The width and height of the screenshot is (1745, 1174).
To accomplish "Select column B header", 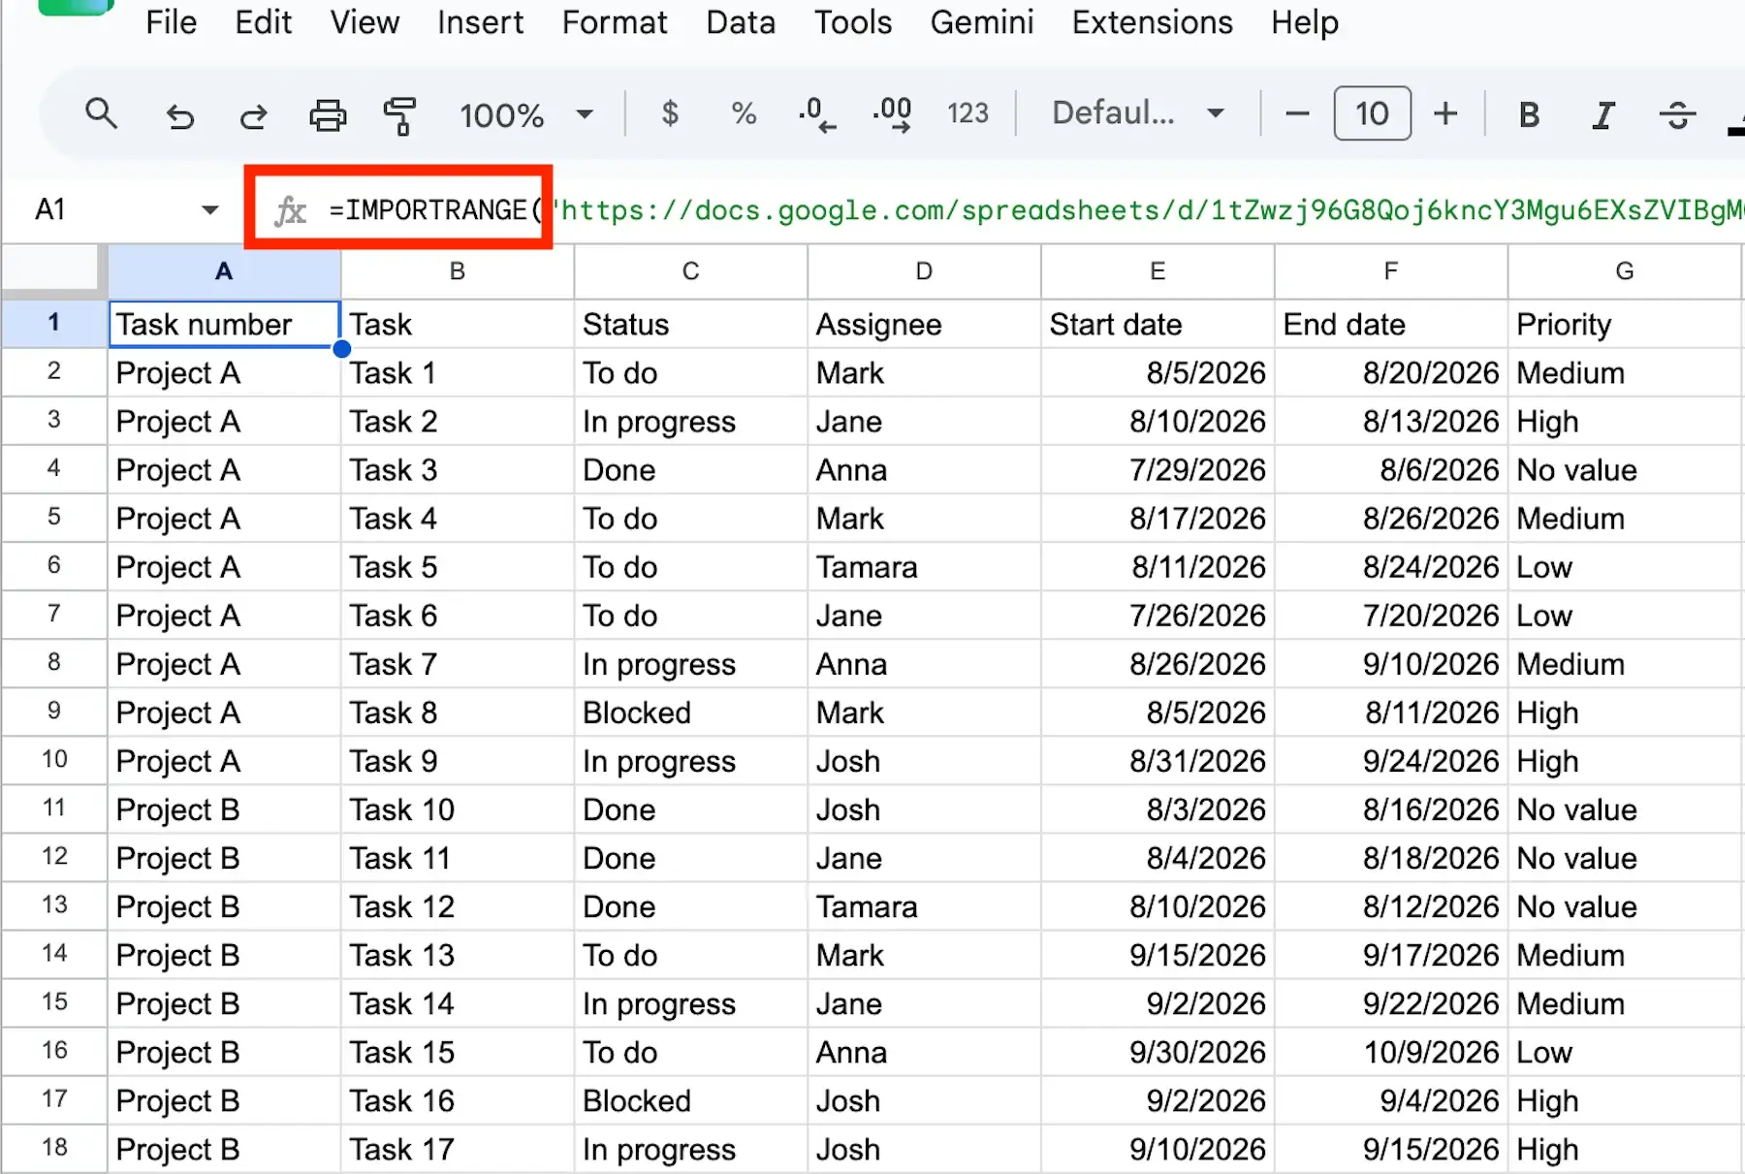I will click(458, 271).
